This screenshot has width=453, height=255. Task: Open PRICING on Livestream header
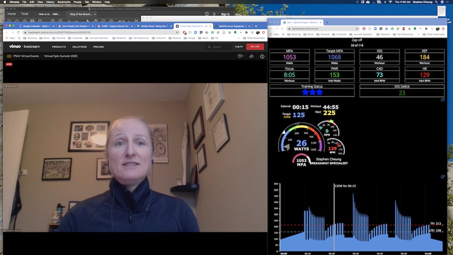98,47
